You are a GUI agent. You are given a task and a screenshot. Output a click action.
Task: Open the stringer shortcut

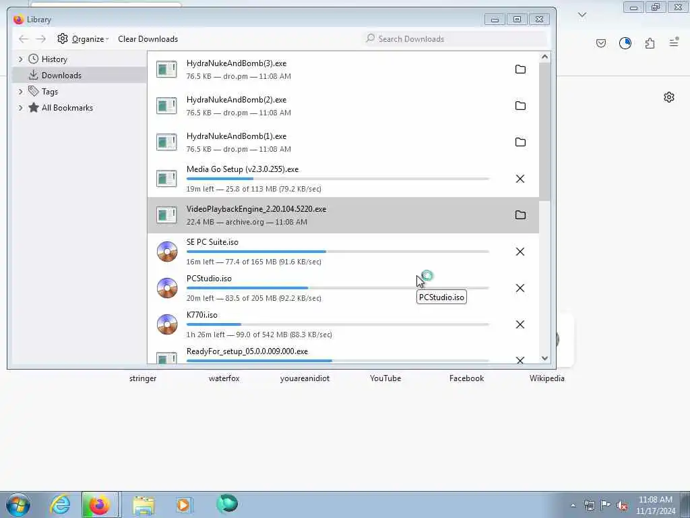143,378
